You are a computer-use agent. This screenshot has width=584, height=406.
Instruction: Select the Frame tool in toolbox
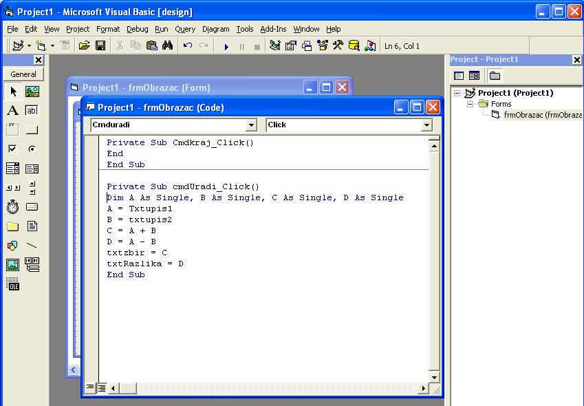coord(13,129)
